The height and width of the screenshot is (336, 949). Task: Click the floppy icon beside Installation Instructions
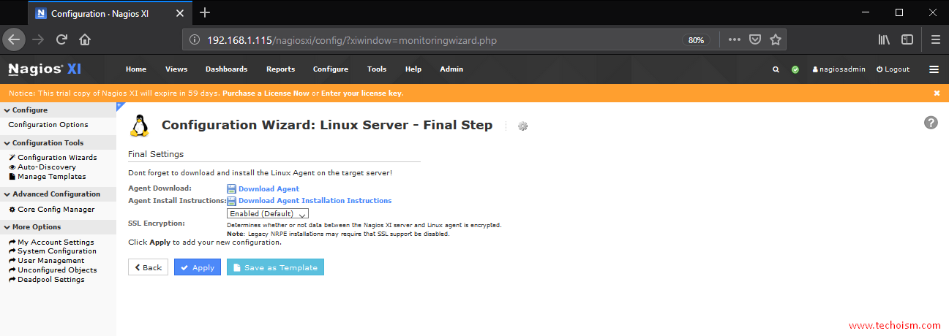click(x=231, y=201)
